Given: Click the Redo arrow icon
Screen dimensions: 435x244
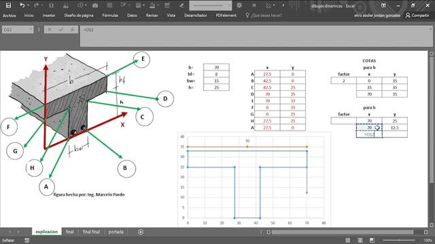Looking at the screenshot, I should click(x=36, y=5).
